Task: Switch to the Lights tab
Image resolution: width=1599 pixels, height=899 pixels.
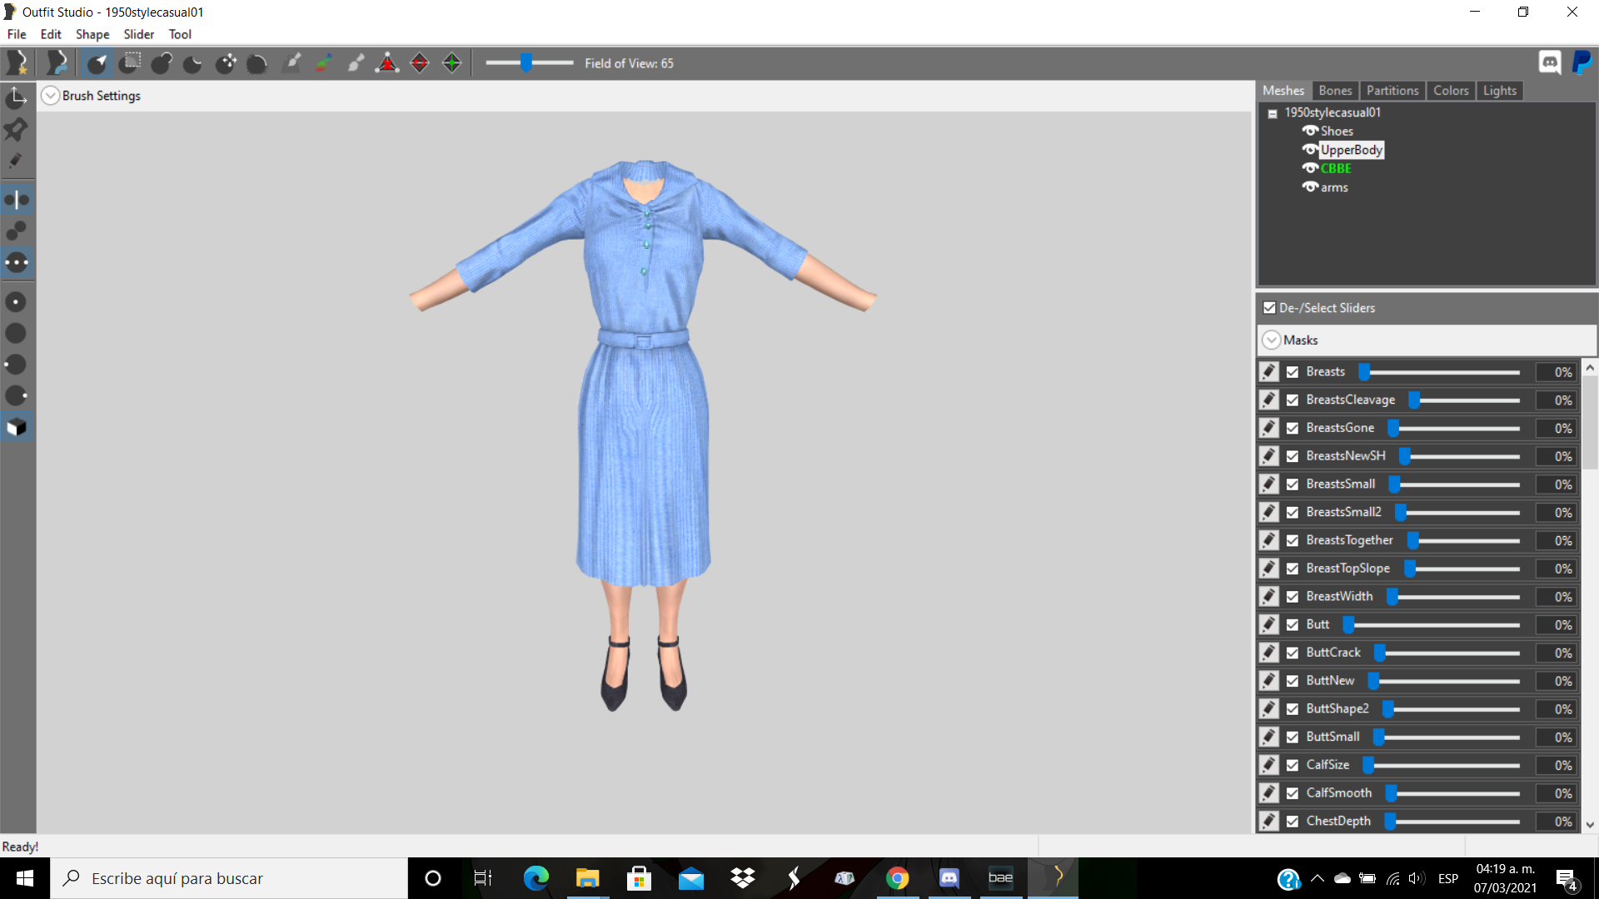Action: [1499, 91]
